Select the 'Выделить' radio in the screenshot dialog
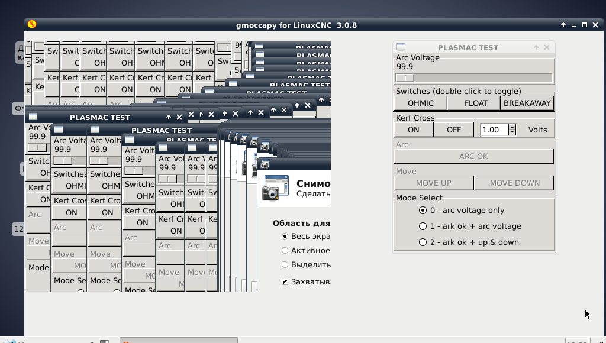Image resolution: width=606 pixels, height=343 pixels. (285, 264)
